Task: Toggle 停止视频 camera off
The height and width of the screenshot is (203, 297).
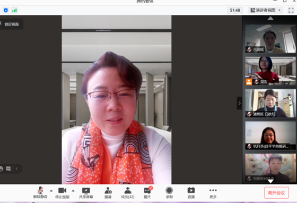Action: [63, 193]
